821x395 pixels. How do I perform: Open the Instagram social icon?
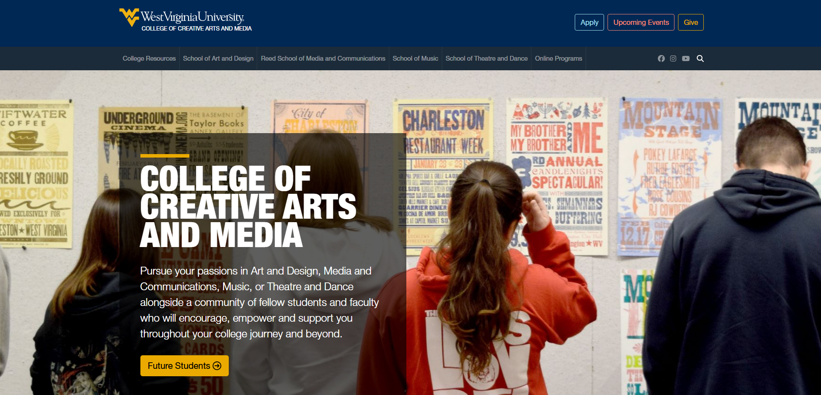click(x=673, y=58)
